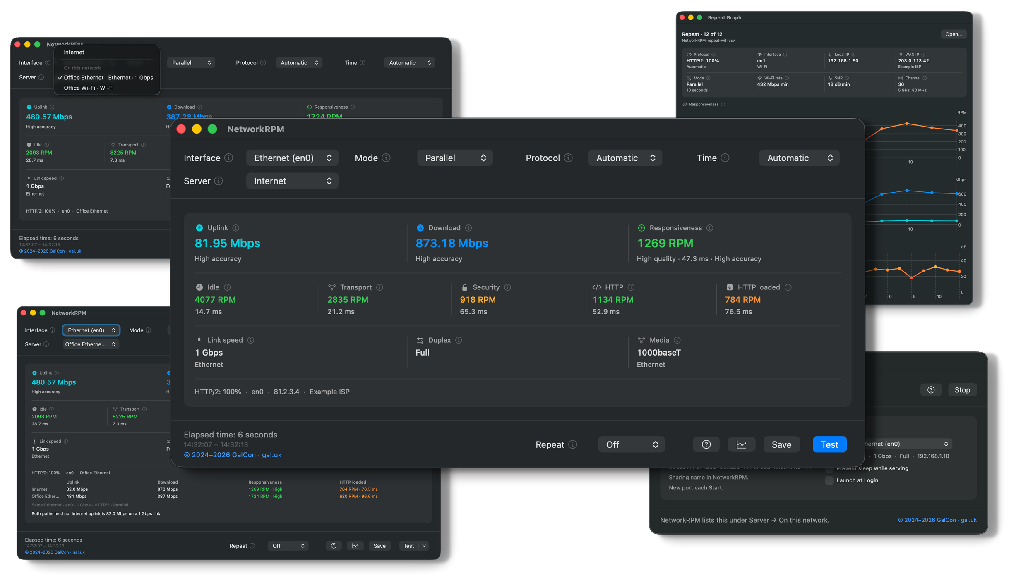1016x585 pixels.
Task: Open the Protocol dropdown in the front window
Action: (625, 158)
